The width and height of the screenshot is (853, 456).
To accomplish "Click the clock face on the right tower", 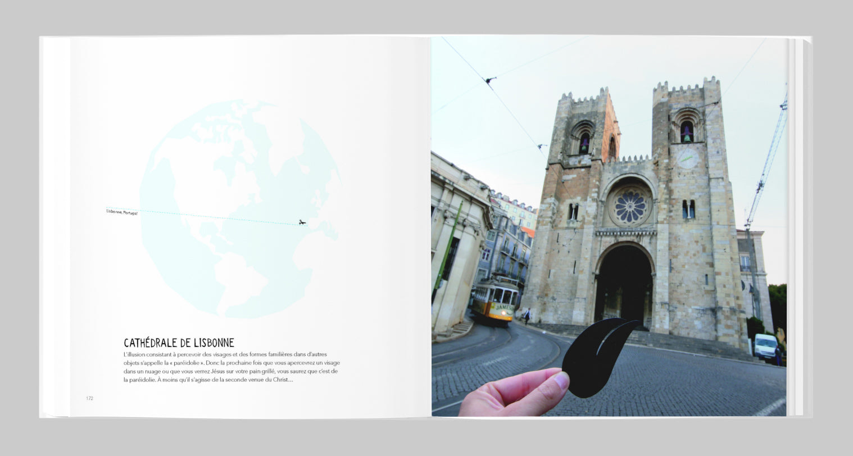I will pyautogui.click(x=687, y=158).
